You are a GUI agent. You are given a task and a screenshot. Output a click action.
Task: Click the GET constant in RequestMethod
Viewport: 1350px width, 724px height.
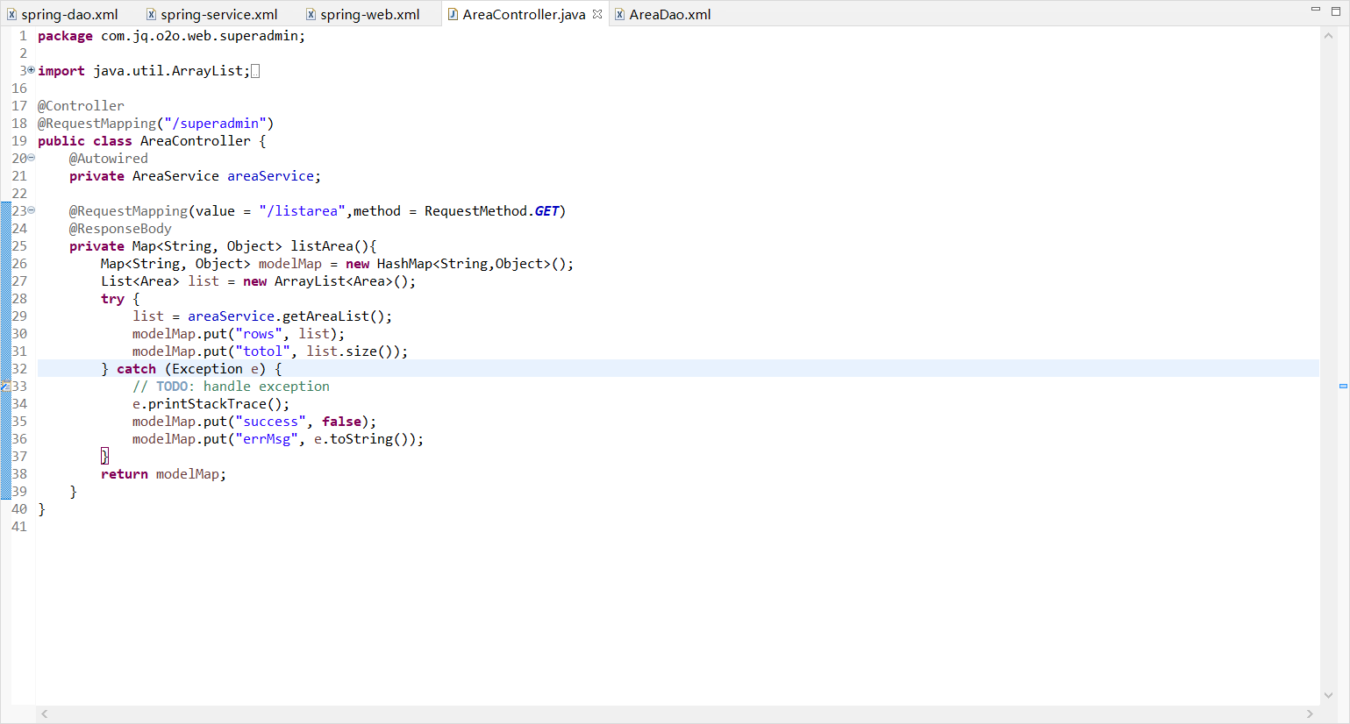click(x=546, y=211)
